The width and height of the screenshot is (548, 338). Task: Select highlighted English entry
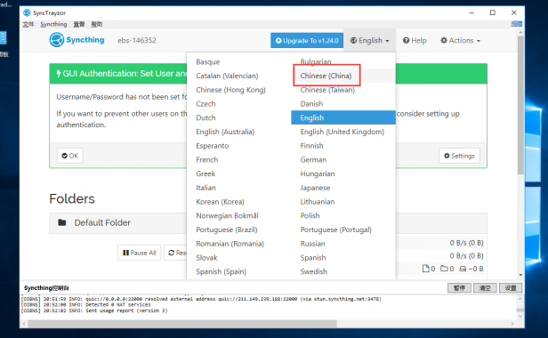343,117
